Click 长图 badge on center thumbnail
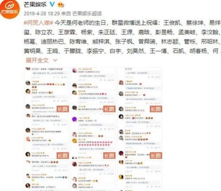This screenshot has width=221, height=191. (109, 156)
